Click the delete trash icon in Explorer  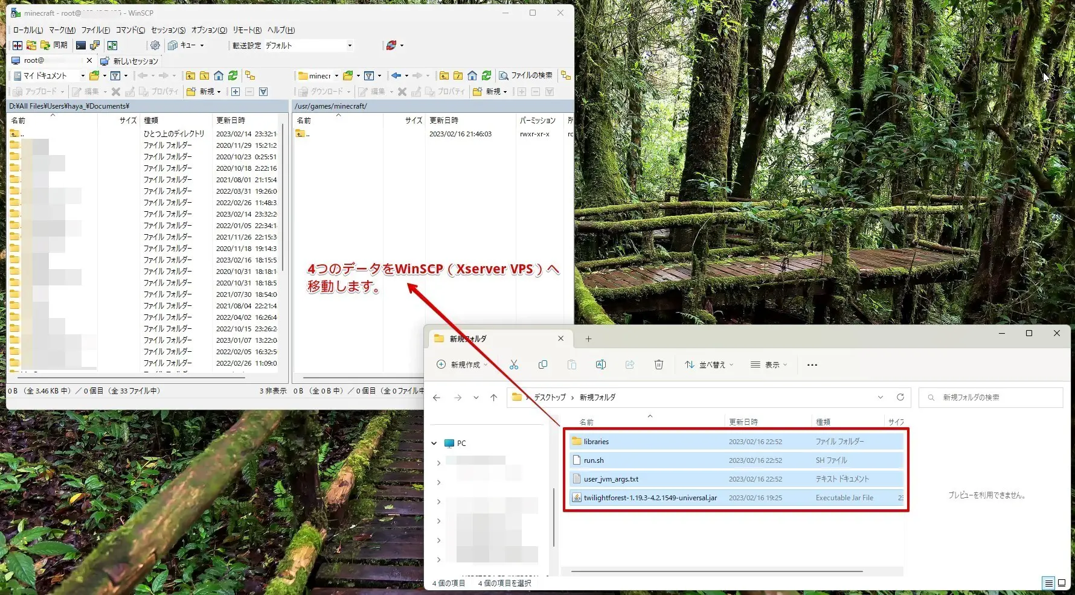pos(658,364)
